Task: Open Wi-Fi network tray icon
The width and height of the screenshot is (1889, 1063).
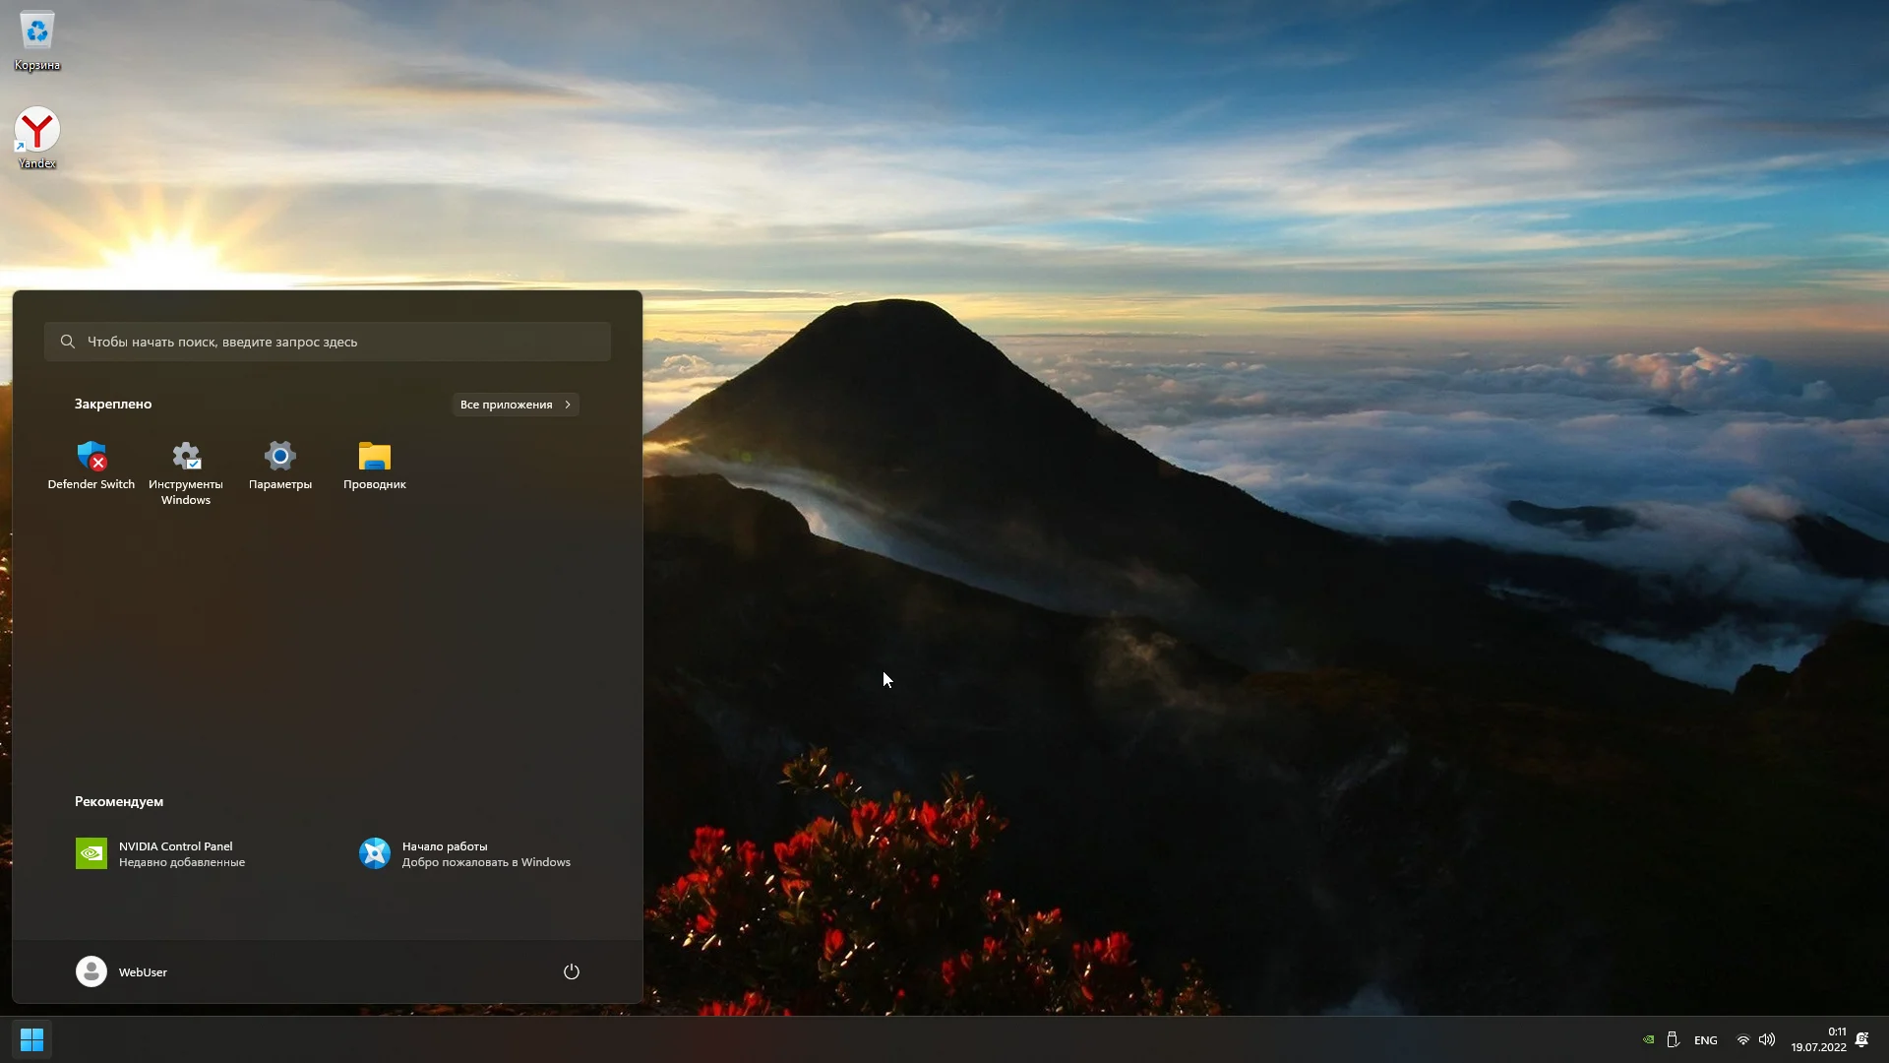Action: pos(1742,1039)
